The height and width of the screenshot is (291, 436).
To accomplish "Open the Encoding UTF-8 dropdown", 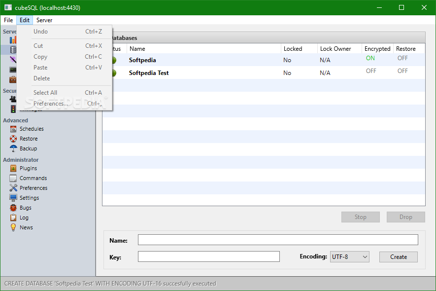I will tap(349, 257).
